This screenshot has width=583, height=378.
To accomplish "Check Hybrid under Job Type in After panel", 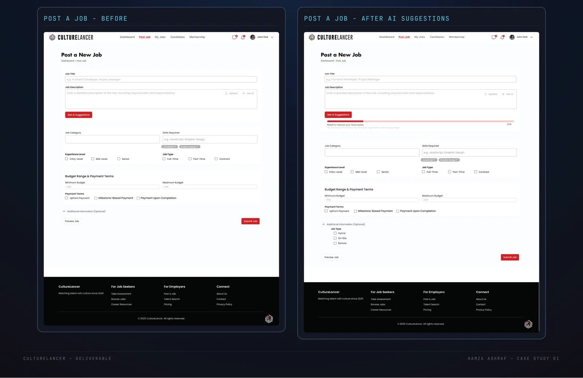I will (x=335, y=233).
